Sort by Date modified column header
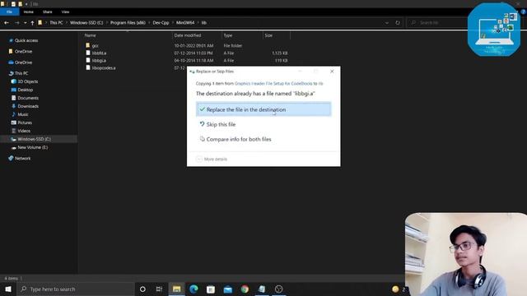 click(188, 35)
